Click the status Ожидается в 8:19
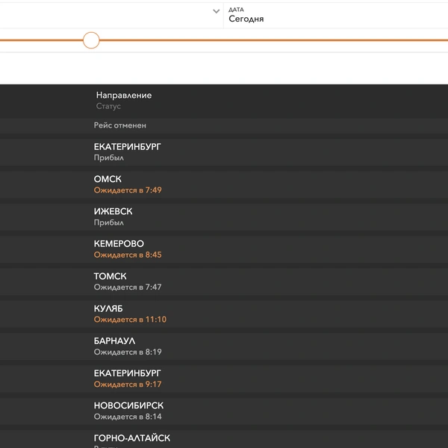Viewport: 448px width, 448px height. point(128,352)
